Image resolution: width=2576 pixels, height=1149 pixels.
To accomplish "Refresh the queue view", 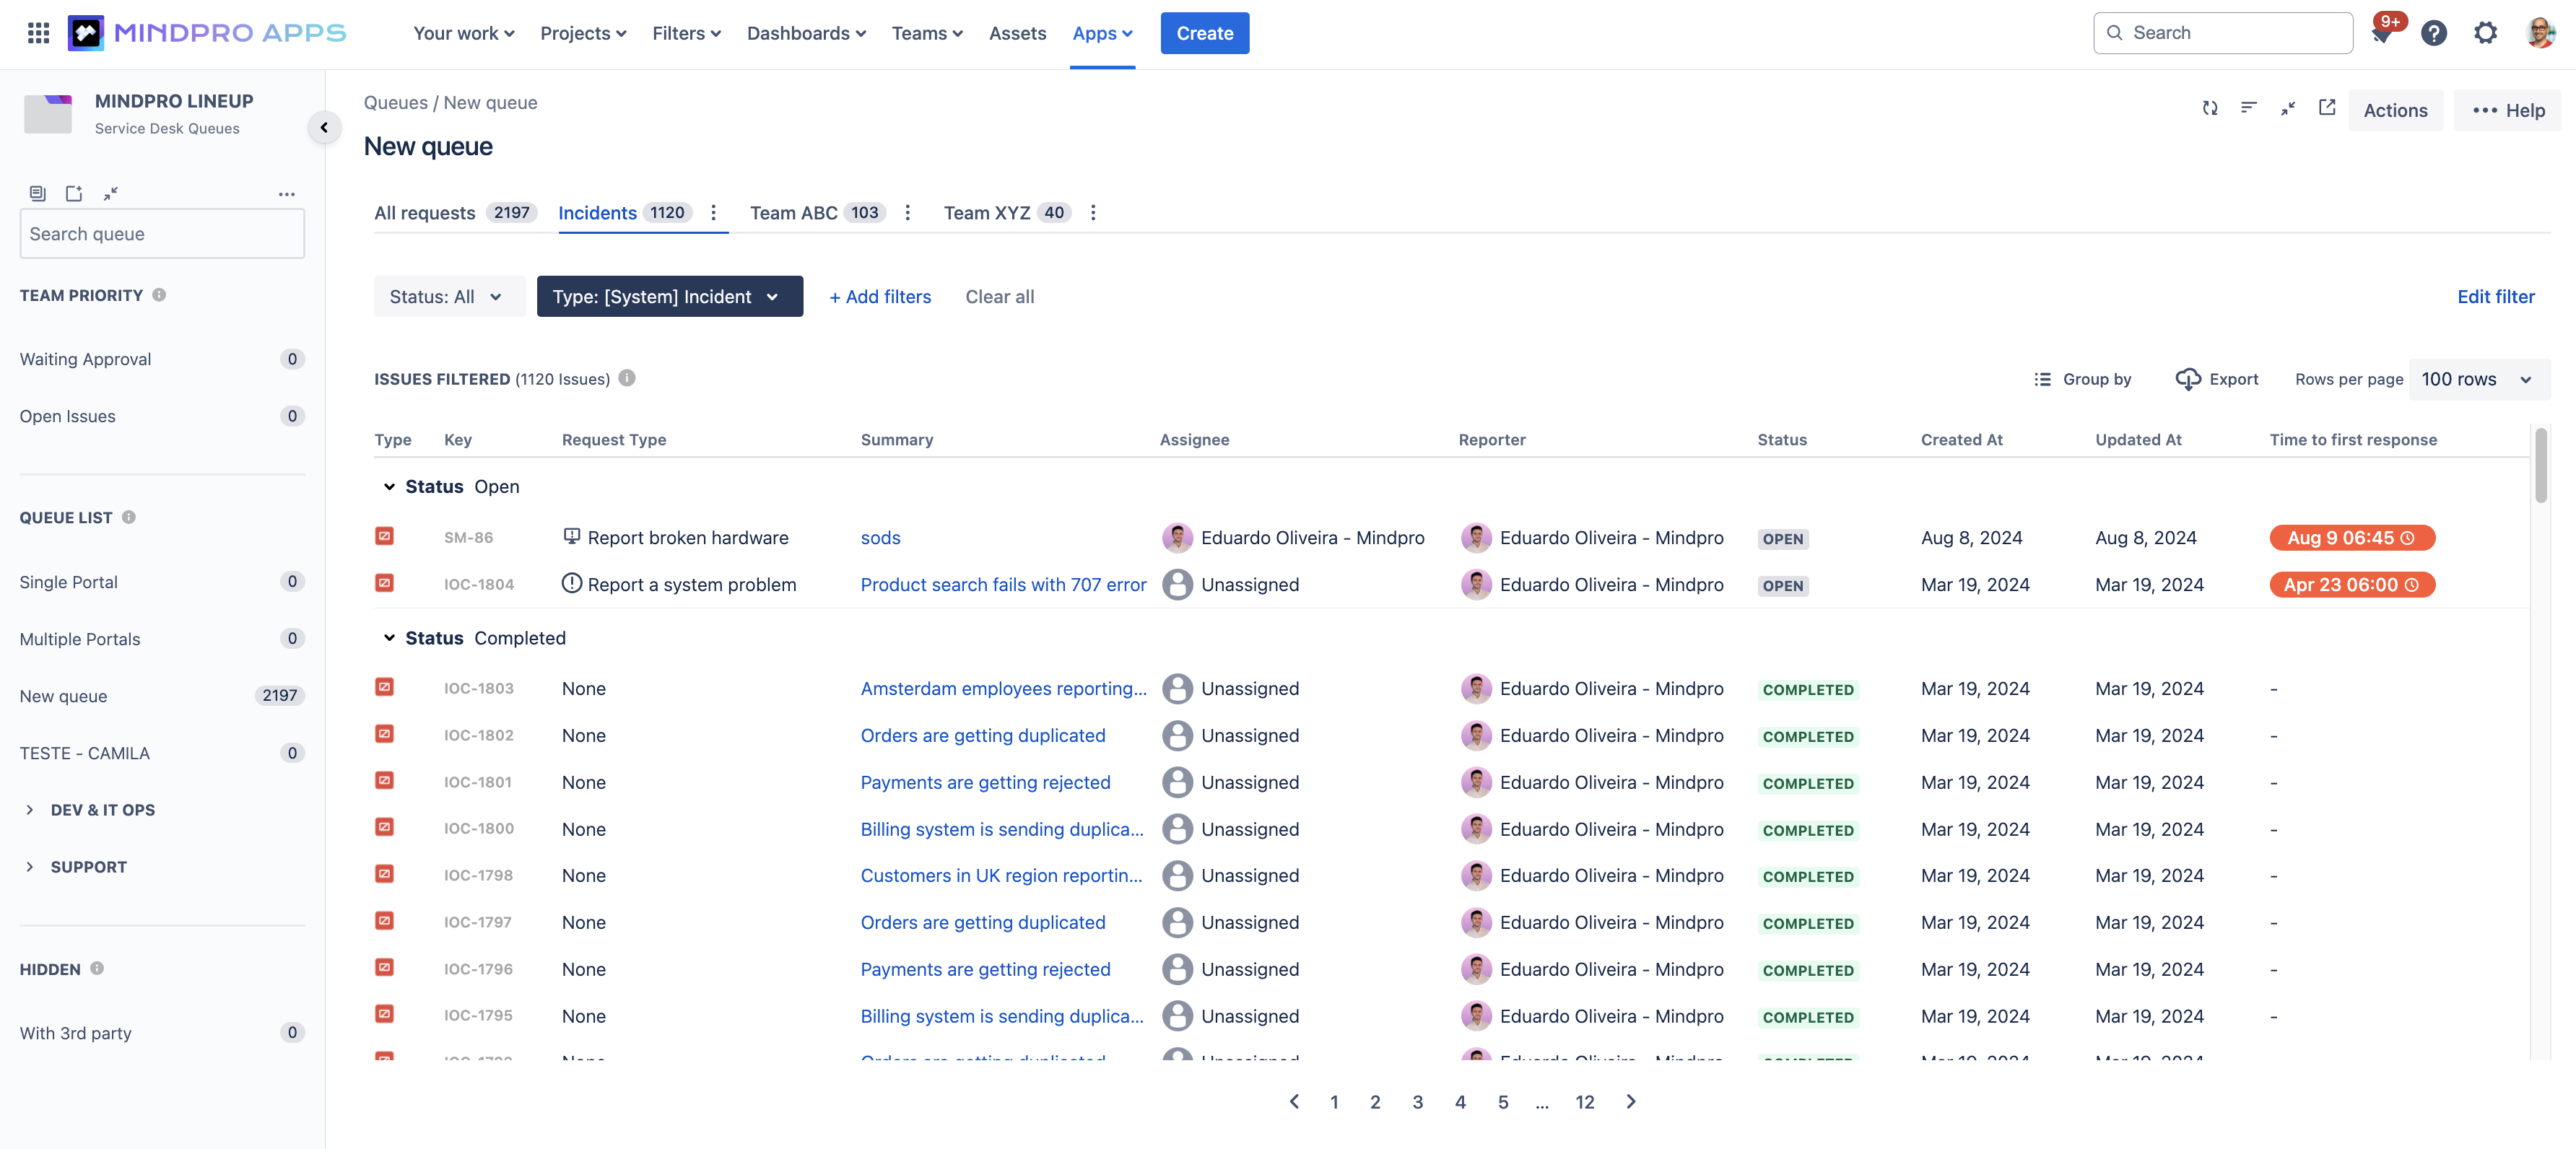I will (2210, 108).
